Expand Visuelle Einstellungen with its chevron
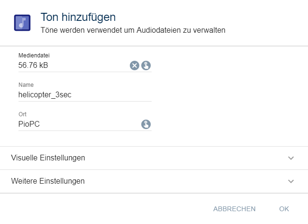 point(291,158)
